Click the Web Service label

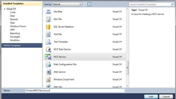pos(60,72)
